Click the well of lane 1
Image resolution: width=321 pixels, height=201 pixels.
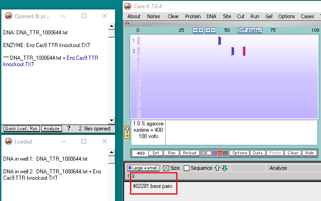click(x=139, y=41)
